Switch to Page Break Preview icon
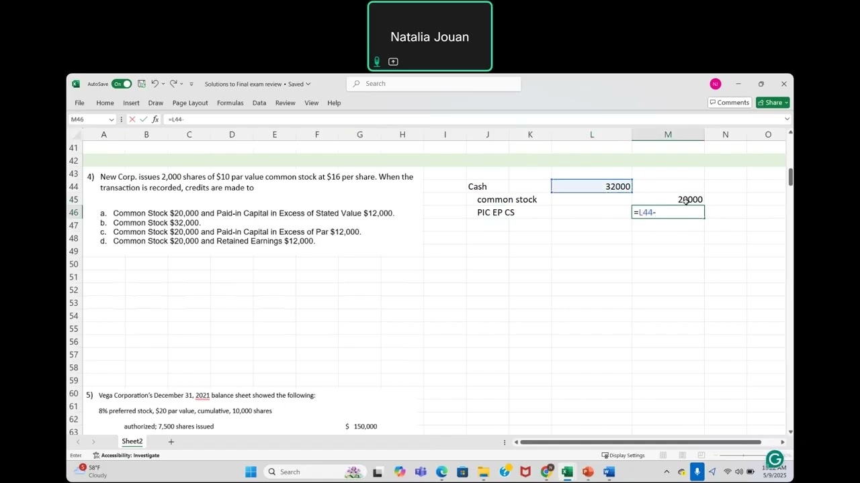860x483 pixels. point(701,455)
